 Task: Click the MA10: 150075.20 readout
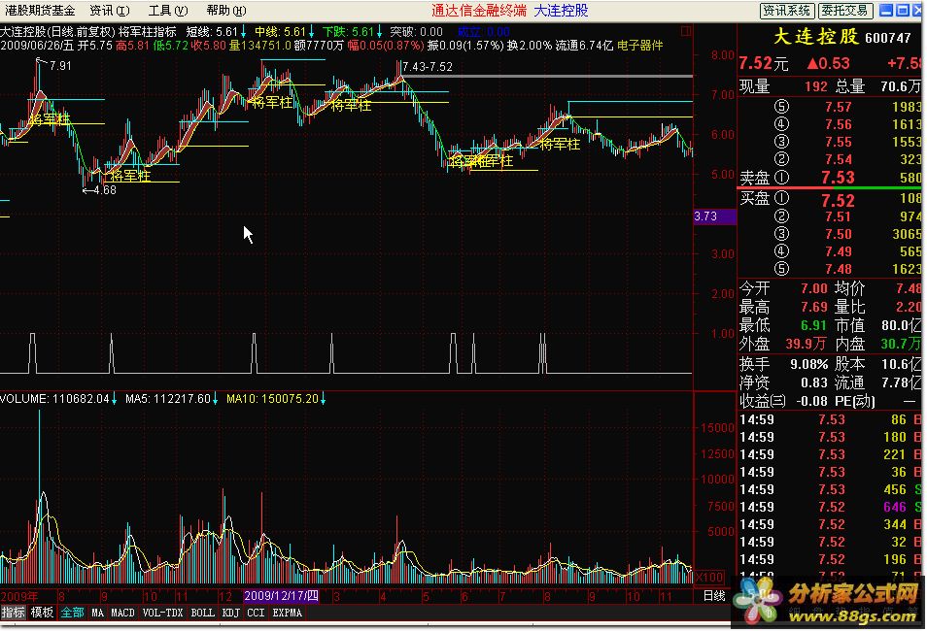click(276, 399)
